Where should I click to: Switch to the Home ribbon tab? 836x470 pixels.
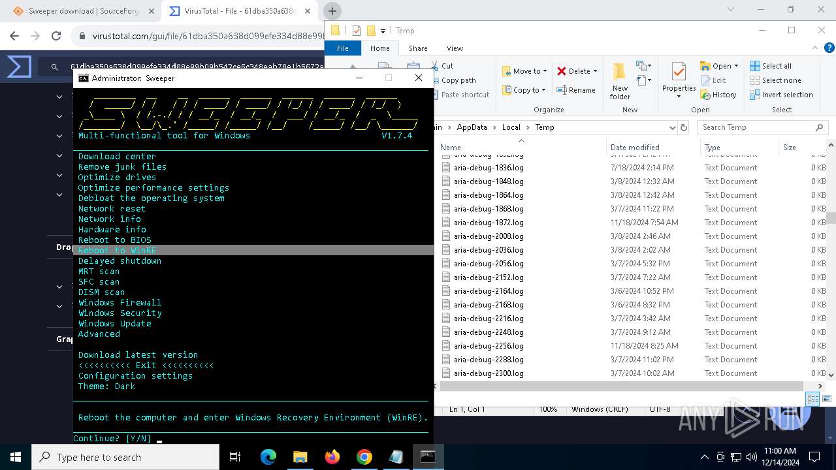379,48
